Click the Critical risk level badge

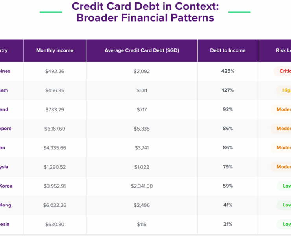[x=284, y=71]
